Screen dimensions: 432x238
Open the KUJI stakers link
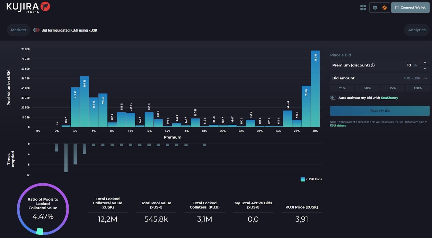click(338, 125)
